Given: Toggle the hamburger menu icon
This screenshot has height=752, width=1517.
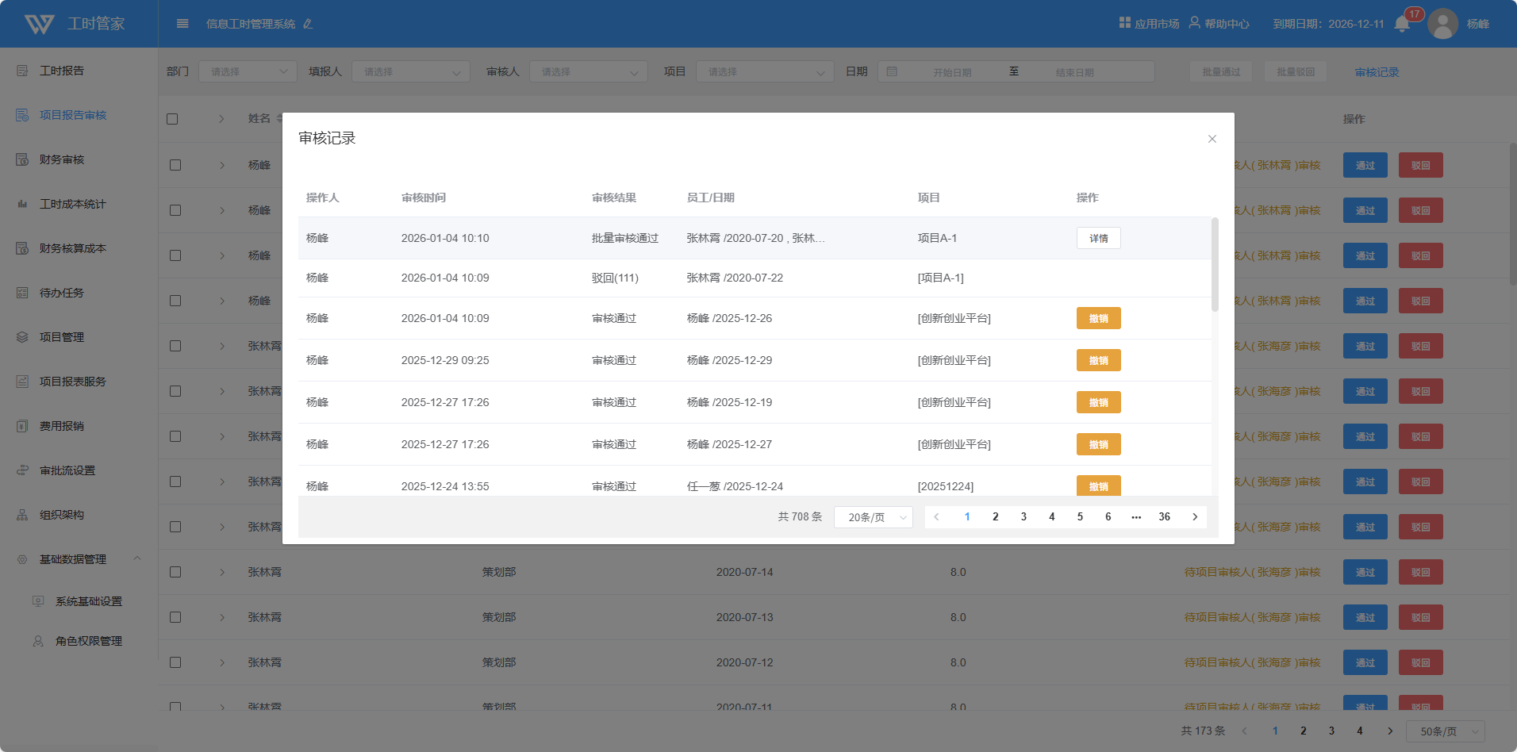Looking at the screenshot, I should pos(182,24).
